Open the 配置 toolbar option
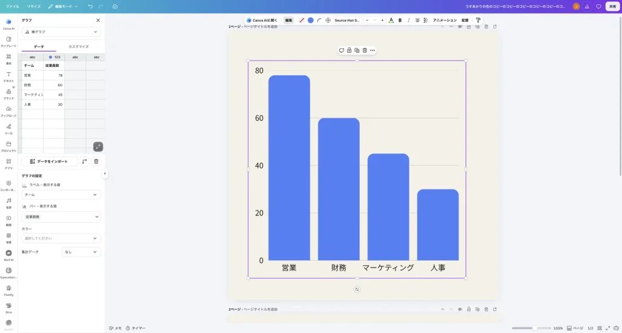622x333 pixels. click(465, 20)
